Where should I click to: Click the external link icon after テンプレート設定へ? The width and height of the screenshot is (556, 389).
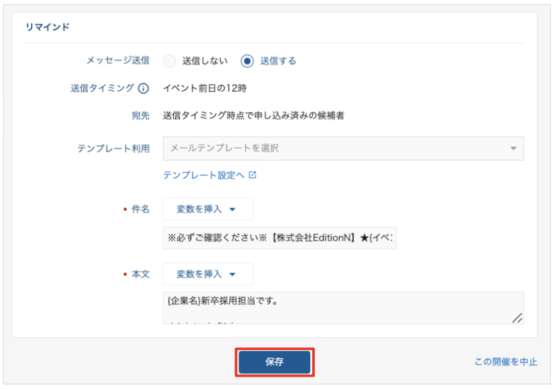[x=253, y=175]
